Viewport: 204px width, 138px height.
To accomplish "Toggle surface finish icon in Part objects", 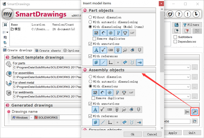I will [104, 50].
